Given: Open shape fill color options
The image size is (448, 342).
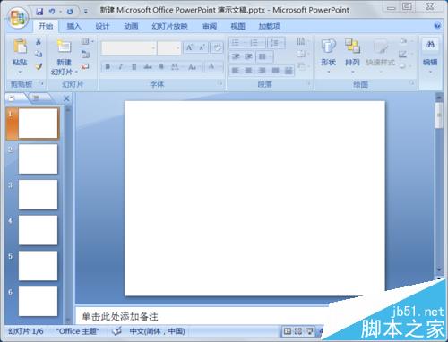Looking at the screenshot, I should tap(406, 41).
